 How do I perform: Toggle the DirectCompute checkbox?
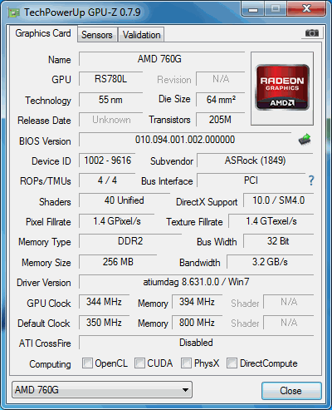(x=232, y=363)
